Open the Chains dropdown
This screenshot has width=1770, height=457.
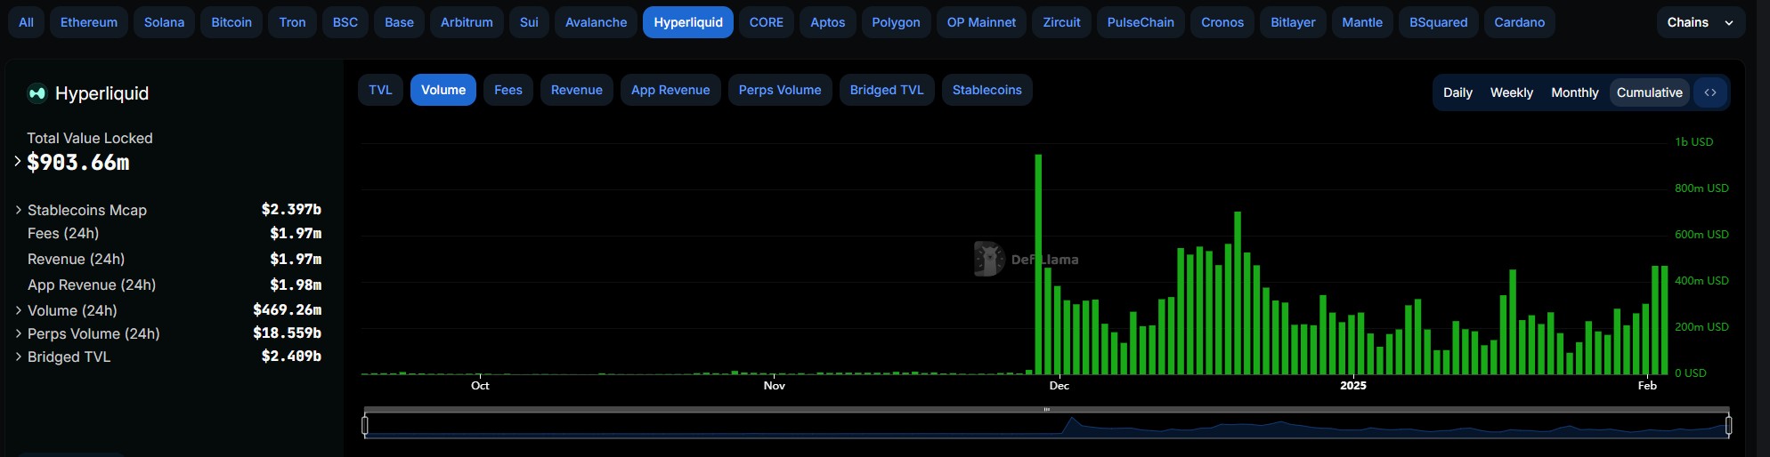pyautogui.click(x=1699, y=22)
